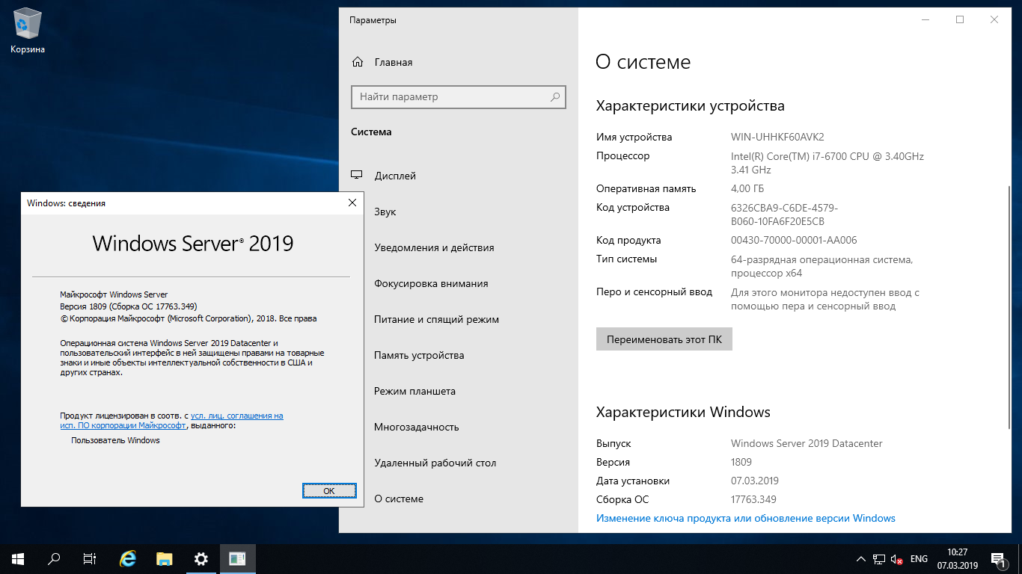Click the О системе page heading
1022x574 pixels.
point(643,62)
